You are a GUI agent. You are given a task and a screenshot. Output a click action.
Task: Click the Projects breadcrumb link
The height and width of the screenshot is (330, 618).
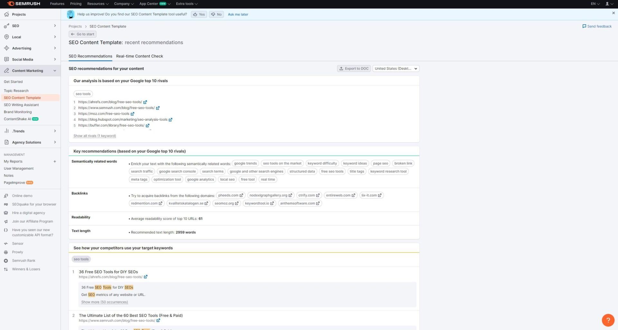coord(75,26)
